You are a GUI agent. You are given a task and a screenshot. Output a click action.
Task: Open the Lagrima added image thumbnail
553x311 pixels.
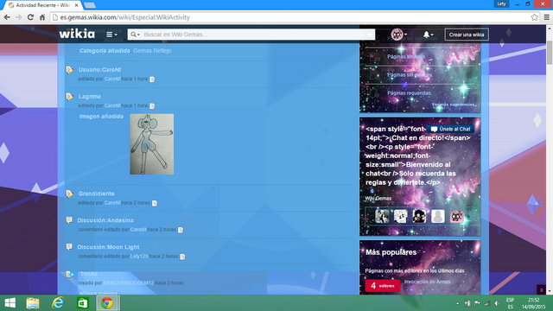point(152,144)
